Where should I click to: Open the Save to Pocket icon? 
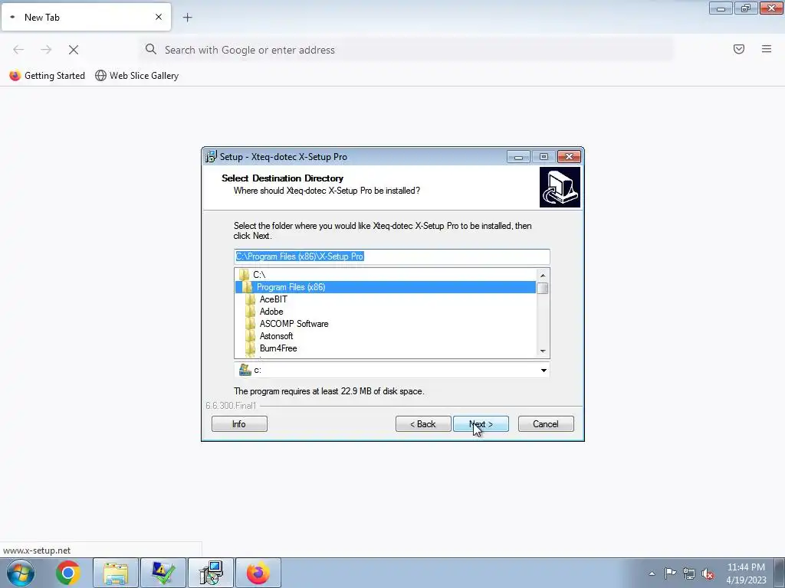click(739, 49)
